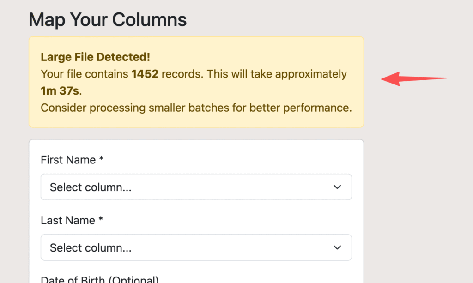Open the Last Name column dropdown
473x283 pixels.
click(196, 248)
